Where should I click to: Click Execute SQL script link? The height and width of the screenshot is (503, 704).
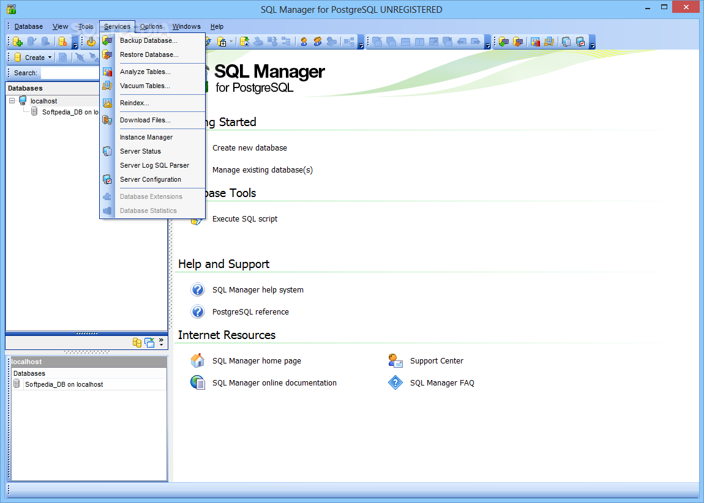tap(245, 218)
